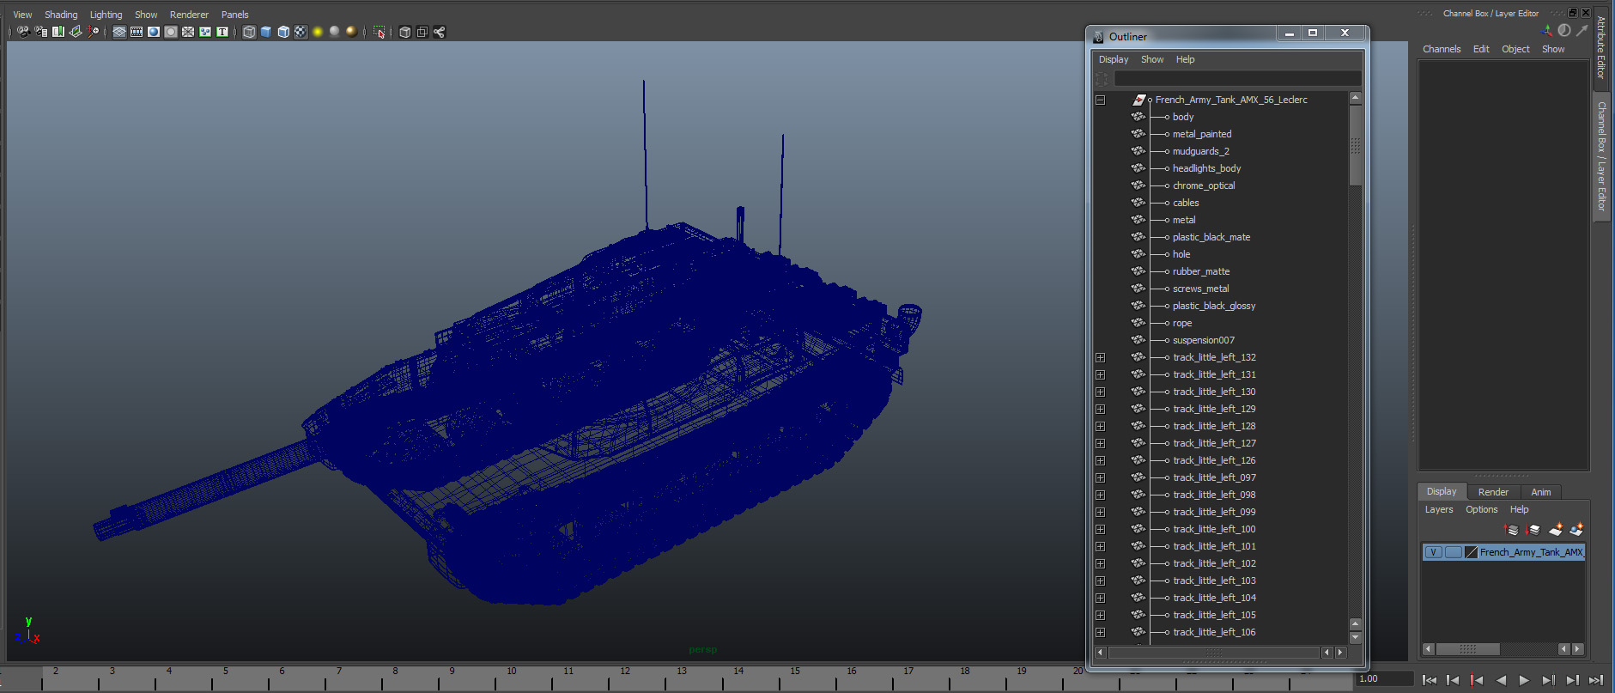Click the camera Bookmarks icon
This screenshot has width=1615, height=693.
[58, 32]
